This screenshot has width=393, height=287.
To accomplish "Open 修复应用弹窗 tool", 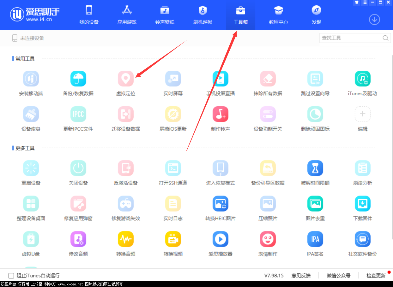I will pos(78,203).
